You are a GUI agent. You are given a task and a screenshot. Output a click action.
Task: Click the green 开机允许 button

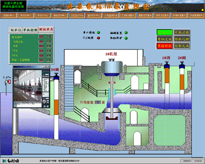click(164, 32)
